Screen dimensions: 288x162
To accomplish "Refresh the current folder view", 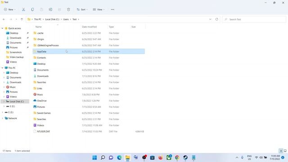I will (x=217, y=19).
